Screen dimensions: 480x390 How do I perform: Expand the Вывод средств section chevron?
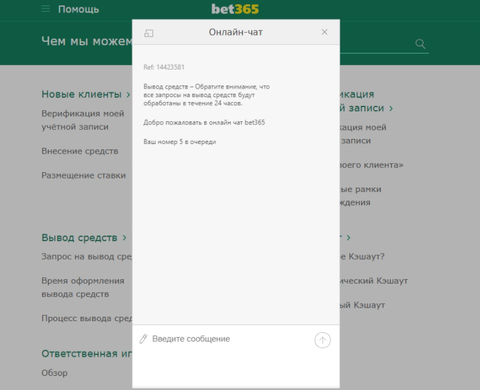124,237
